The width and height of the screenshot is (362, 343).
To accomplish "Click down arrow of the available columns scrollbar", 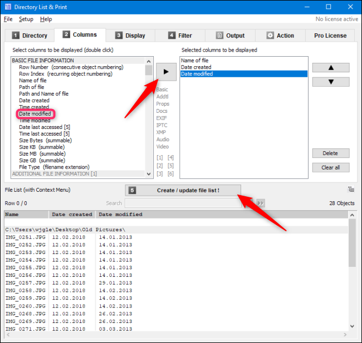I will pyautogui.click(x=149, y=174).
